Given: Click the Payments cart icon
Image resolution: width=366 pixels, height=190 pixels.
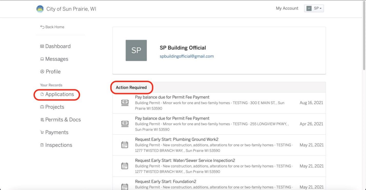Looking at the screenshot, I should 42,133.
